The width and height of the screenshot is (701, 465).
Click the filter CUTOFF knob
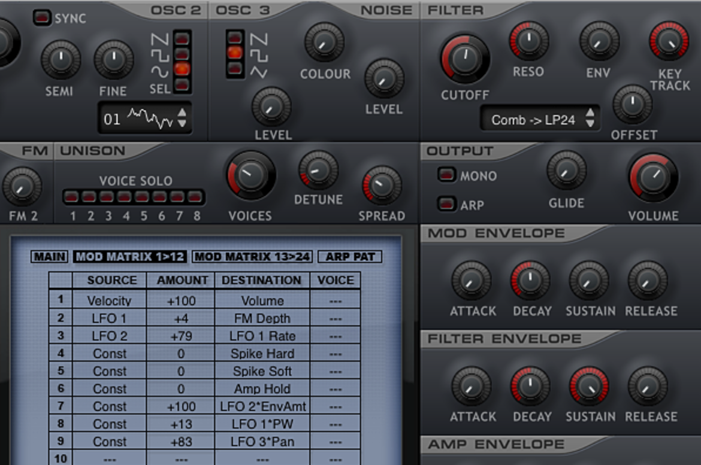pyautogui.click(x=466, y=59)
